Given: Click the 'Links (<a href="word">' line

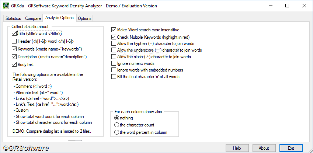Looking at the screenshot, I should [41, 98].
